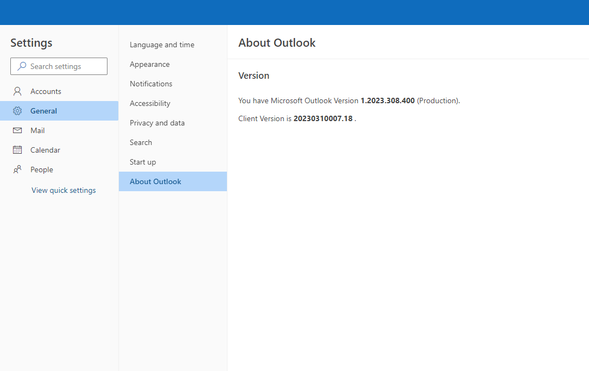Open the Accounts settings category

coord(59,91)
